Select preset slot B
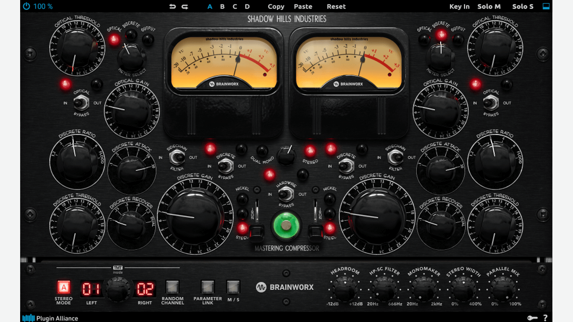This screenshot has height=322, width=573. (222, 6)
